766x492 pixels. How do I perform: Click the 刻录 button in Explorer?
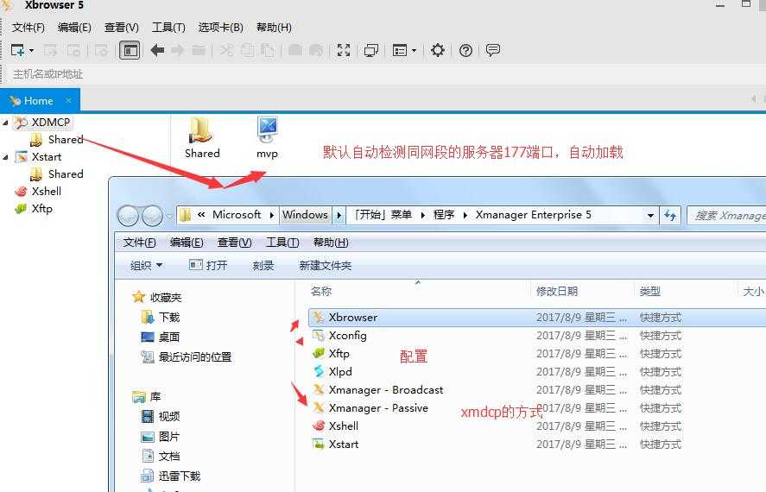[263, 266]
